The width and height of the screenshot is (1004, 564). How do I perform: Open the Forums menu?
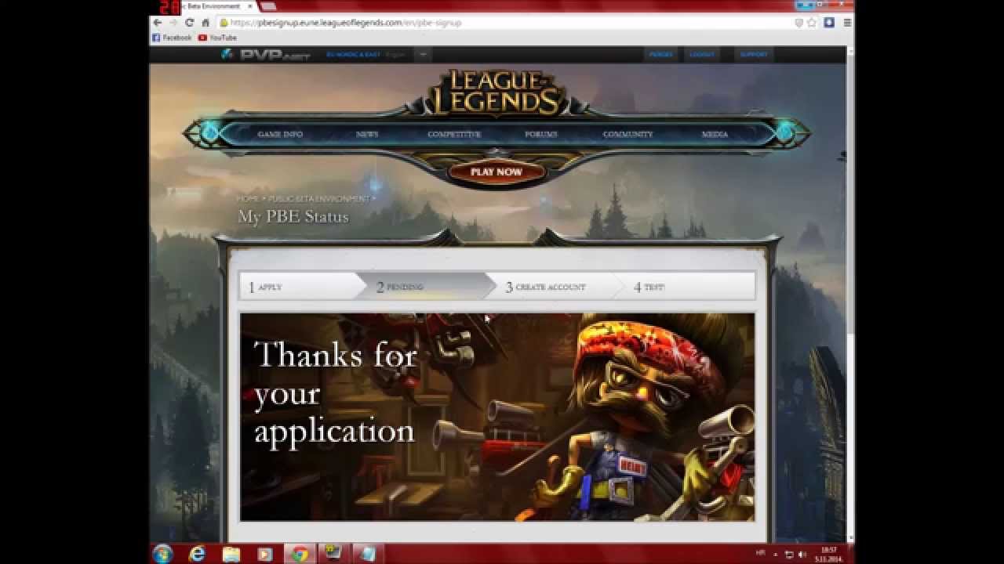[x=541, y=134]
